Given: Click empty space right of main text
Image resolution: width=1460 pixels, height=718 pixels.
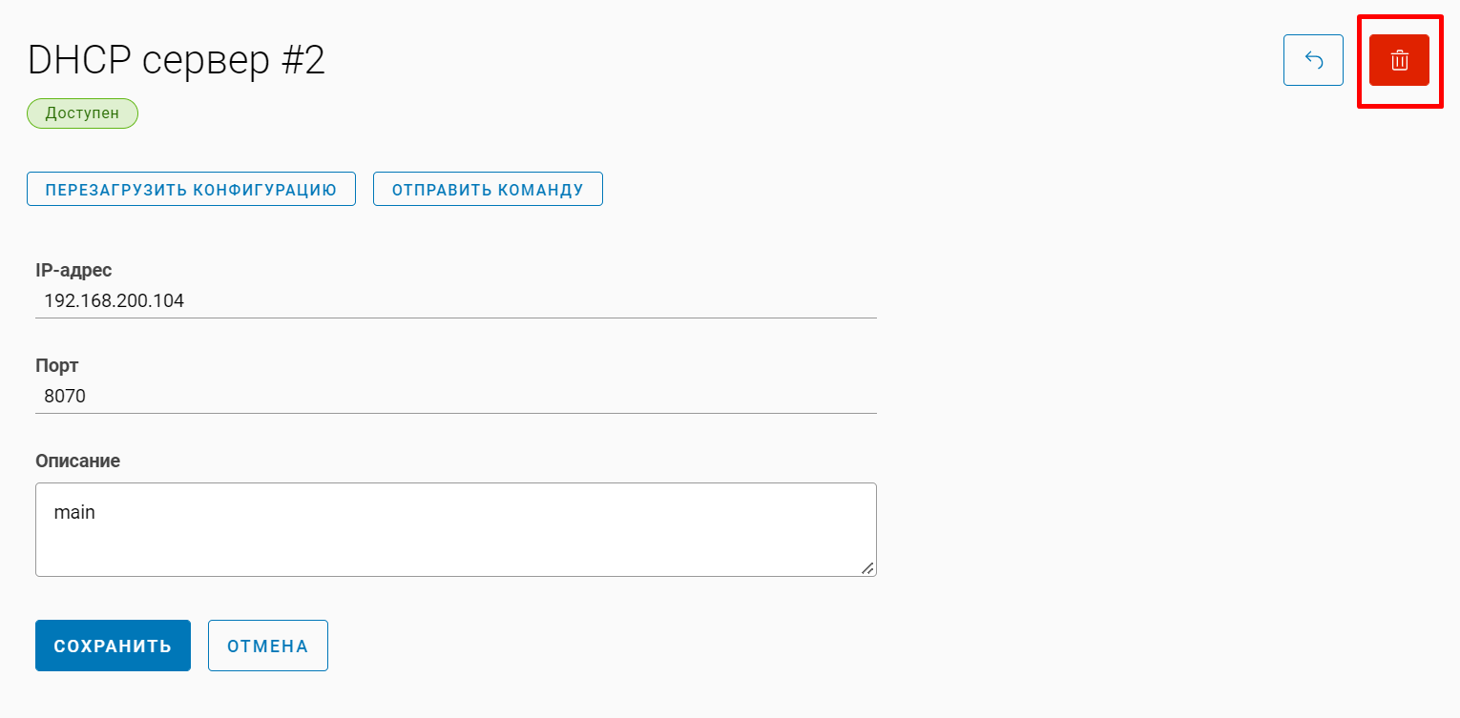Looking at the screenshot, I should click(477, 513).
